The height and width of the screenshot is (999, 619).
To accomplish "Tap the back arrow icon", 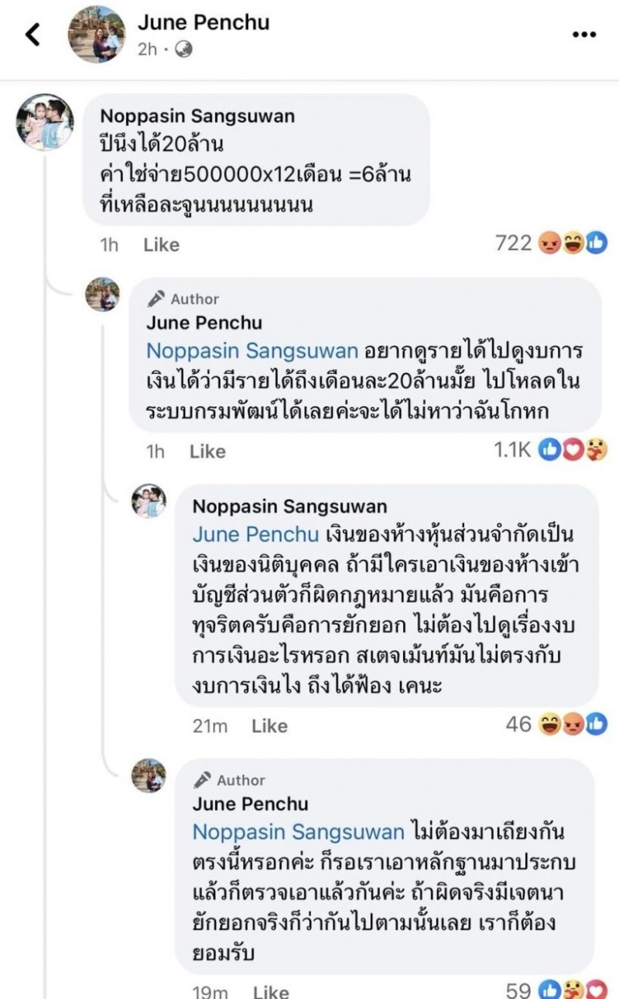I will click(32, 34).
